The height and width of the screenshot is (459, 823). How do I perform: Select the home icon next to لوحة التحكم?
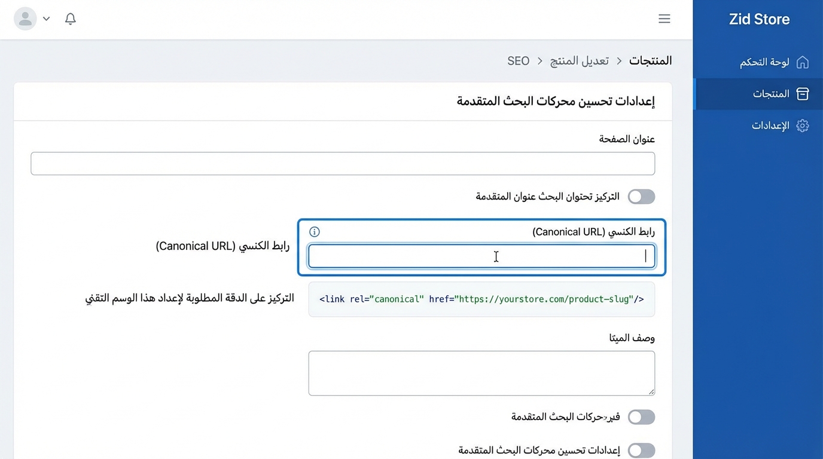(801, 62)
